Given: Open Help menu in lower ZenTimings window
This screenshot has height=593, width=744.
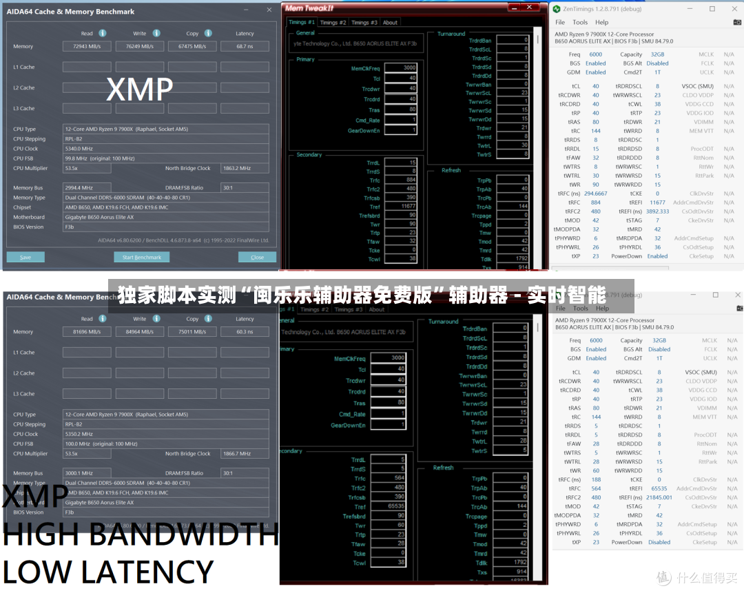Looking at the screenshot, I should (602, 309).
